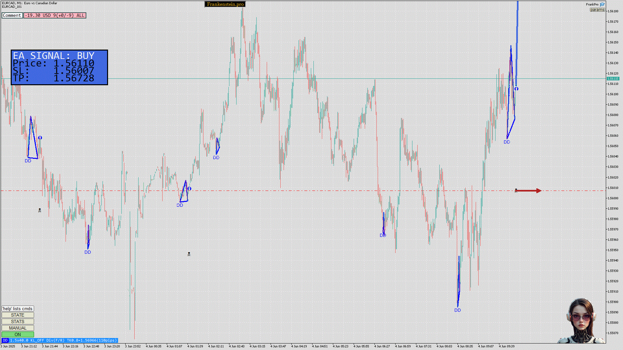
Task: Click the 'help' lists cmds input
Action: (18, 309)
